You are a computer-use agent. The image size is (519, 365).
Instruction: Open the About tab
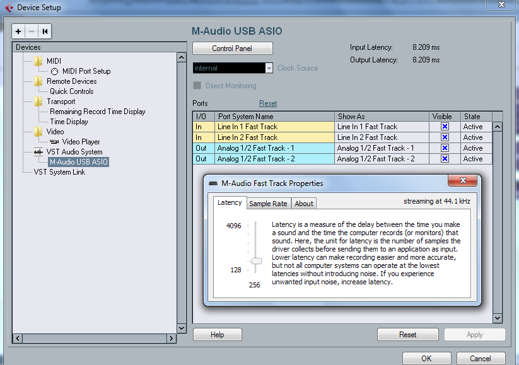click(x=304, y=204)
